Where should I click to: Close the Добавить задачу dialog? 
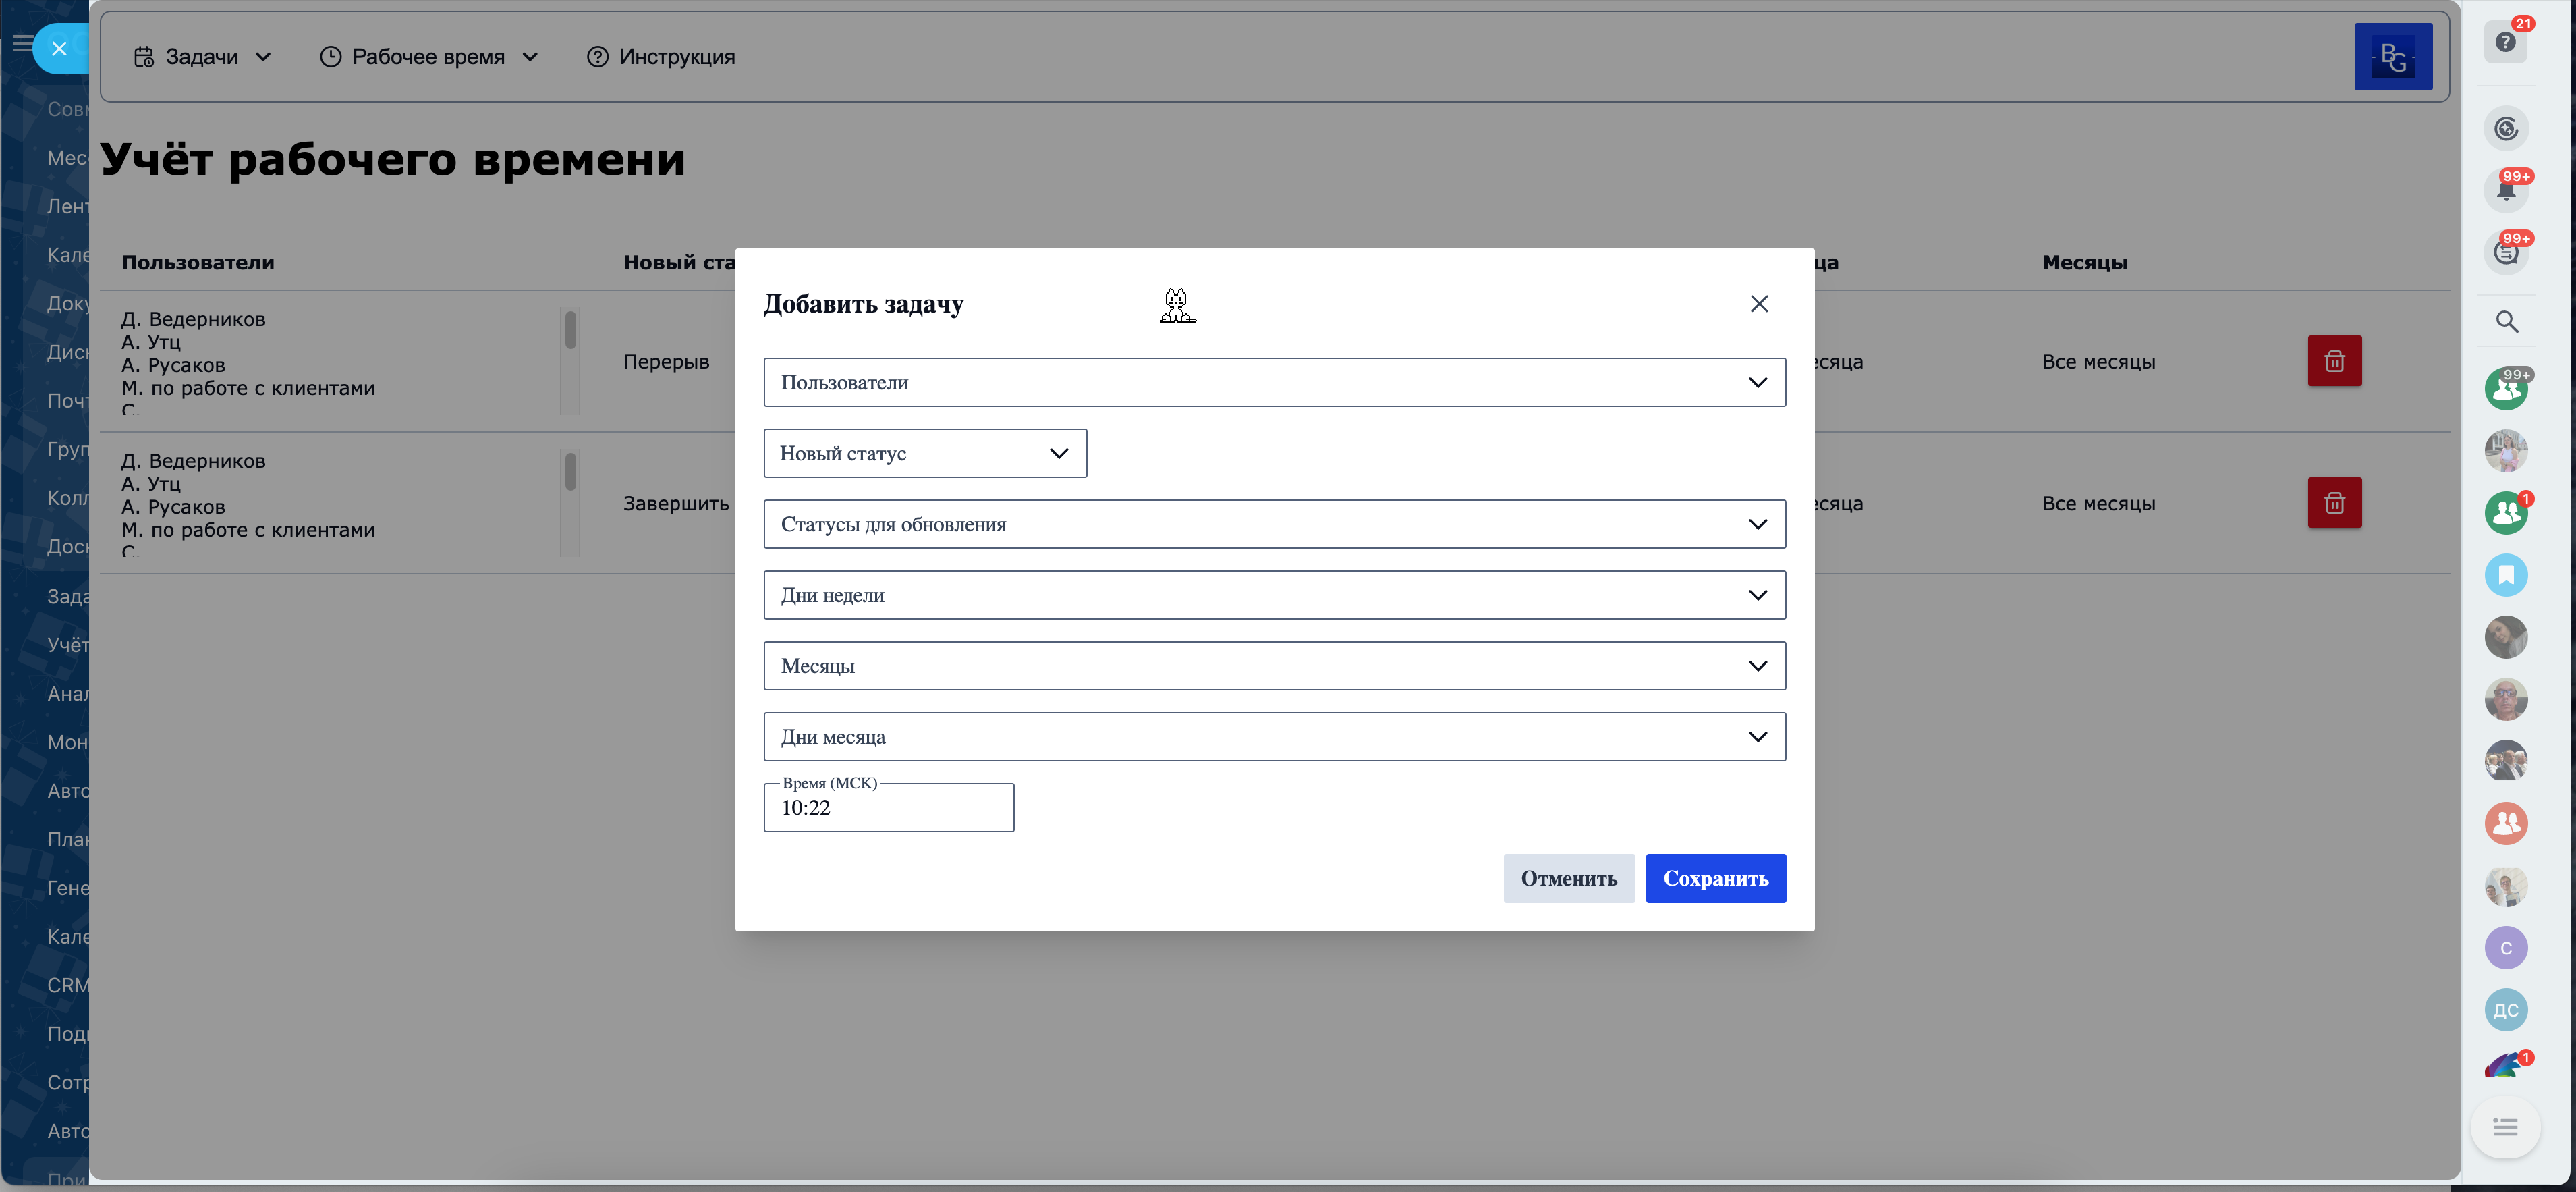1758,304
